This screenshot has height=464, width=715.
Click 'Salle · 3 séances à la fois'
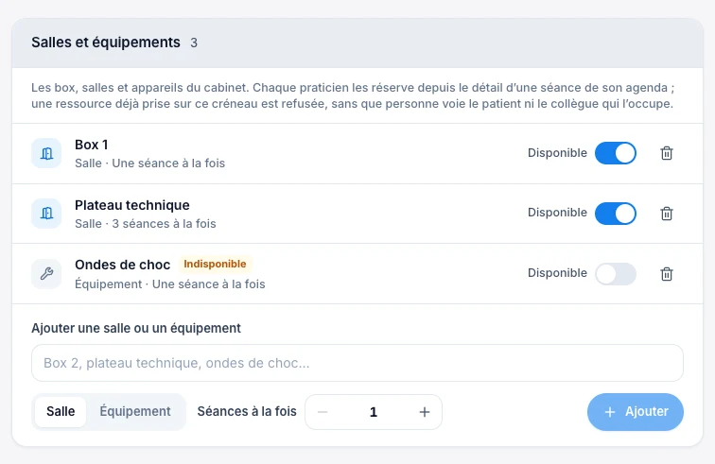pos(146,224)
